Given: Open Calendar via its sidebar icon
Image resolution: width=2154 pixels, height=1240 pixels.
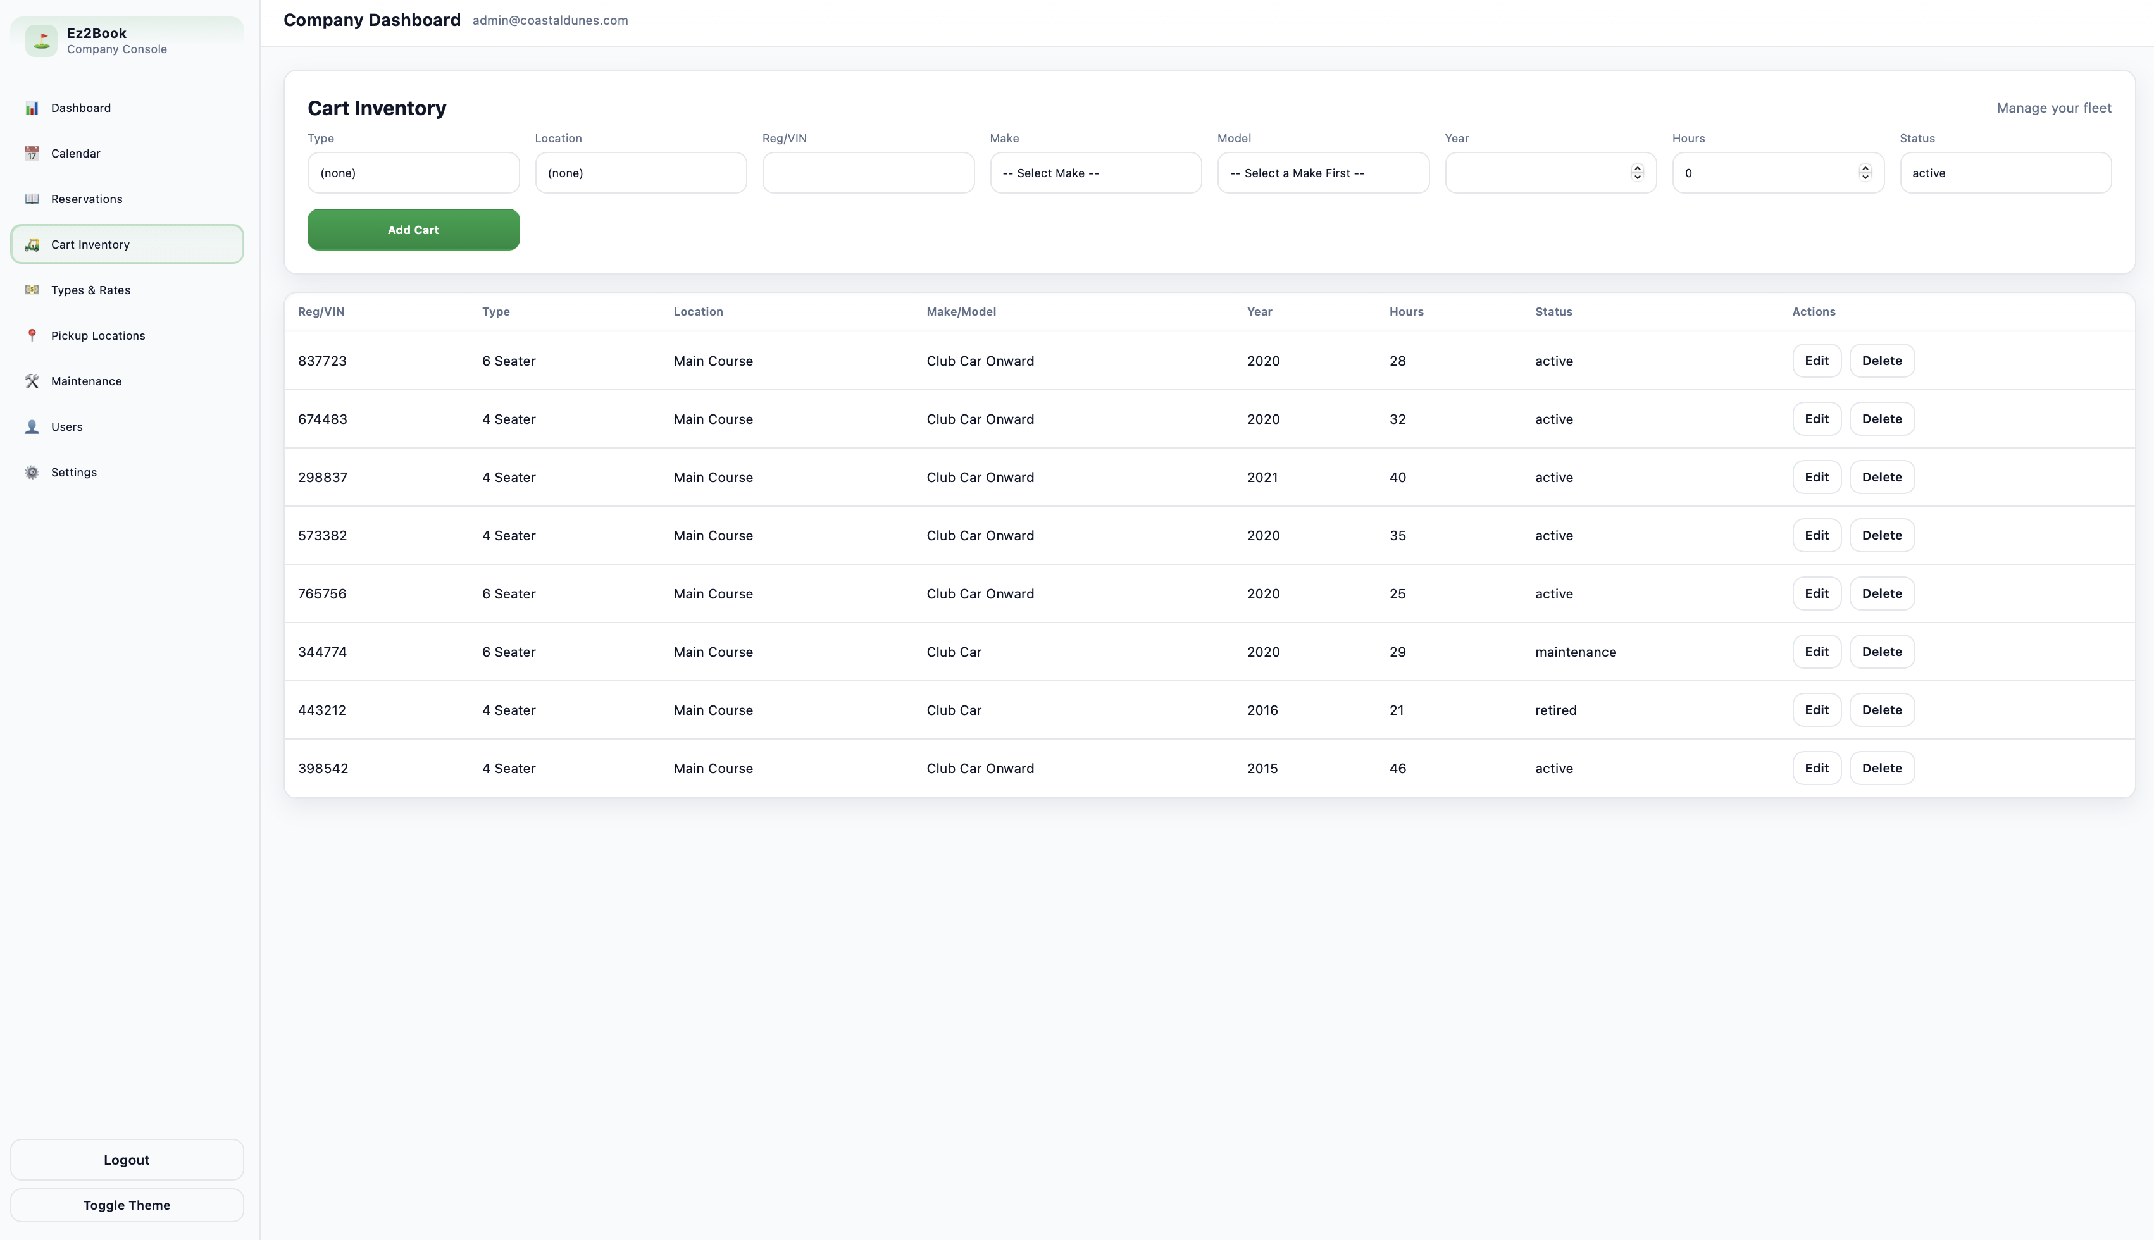Looking at the screenshot, I should pyautogui.click(x=32, y=153).
